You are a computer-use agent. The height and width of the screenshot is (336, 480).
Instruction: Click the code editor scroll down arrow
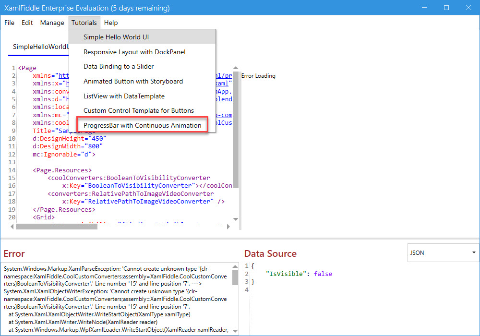point(235,219)
